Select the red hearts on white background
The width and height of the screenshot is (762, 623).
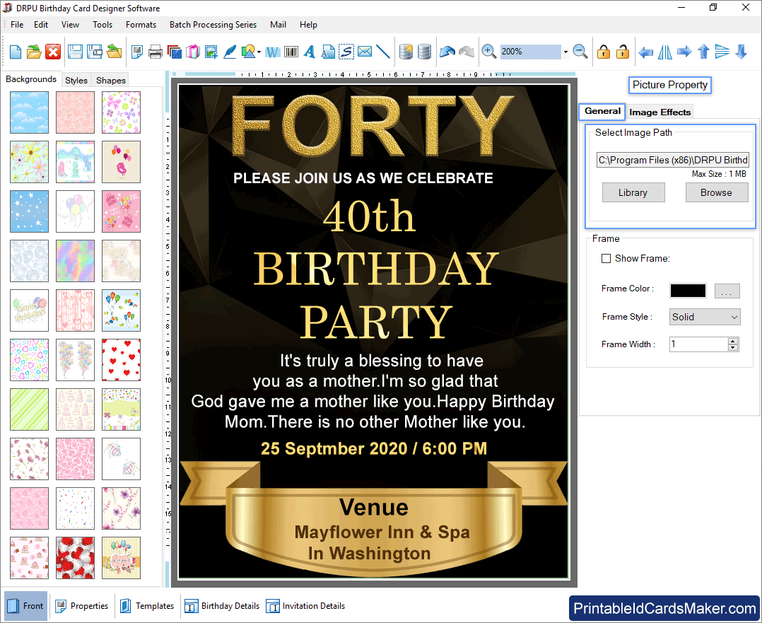121,360
